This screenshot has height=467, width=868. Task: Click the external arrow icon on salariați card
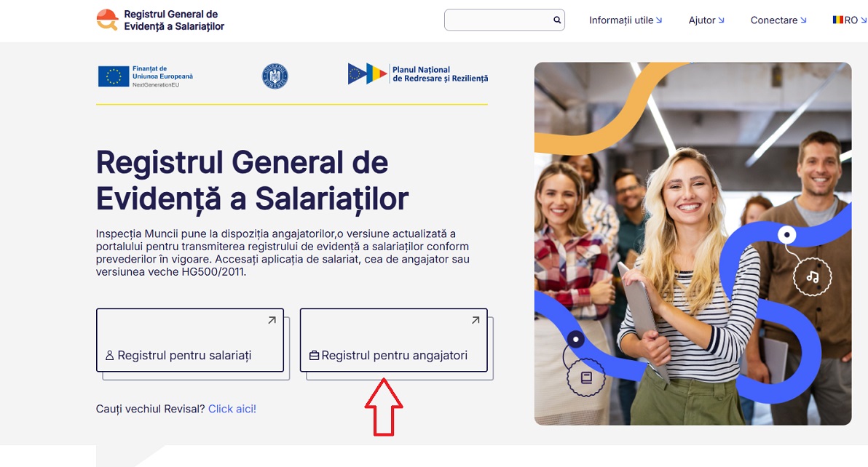tap(272, 320)
